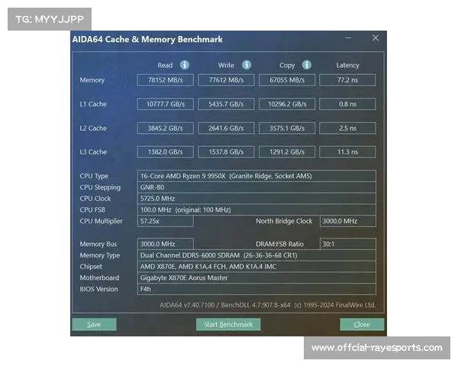The height and width of the screenshot is (367, 458).
Task: Click the Motherboard Gigabyte X870E Aorus Master field
Action: pyautogui.click(x=256, y=278)
